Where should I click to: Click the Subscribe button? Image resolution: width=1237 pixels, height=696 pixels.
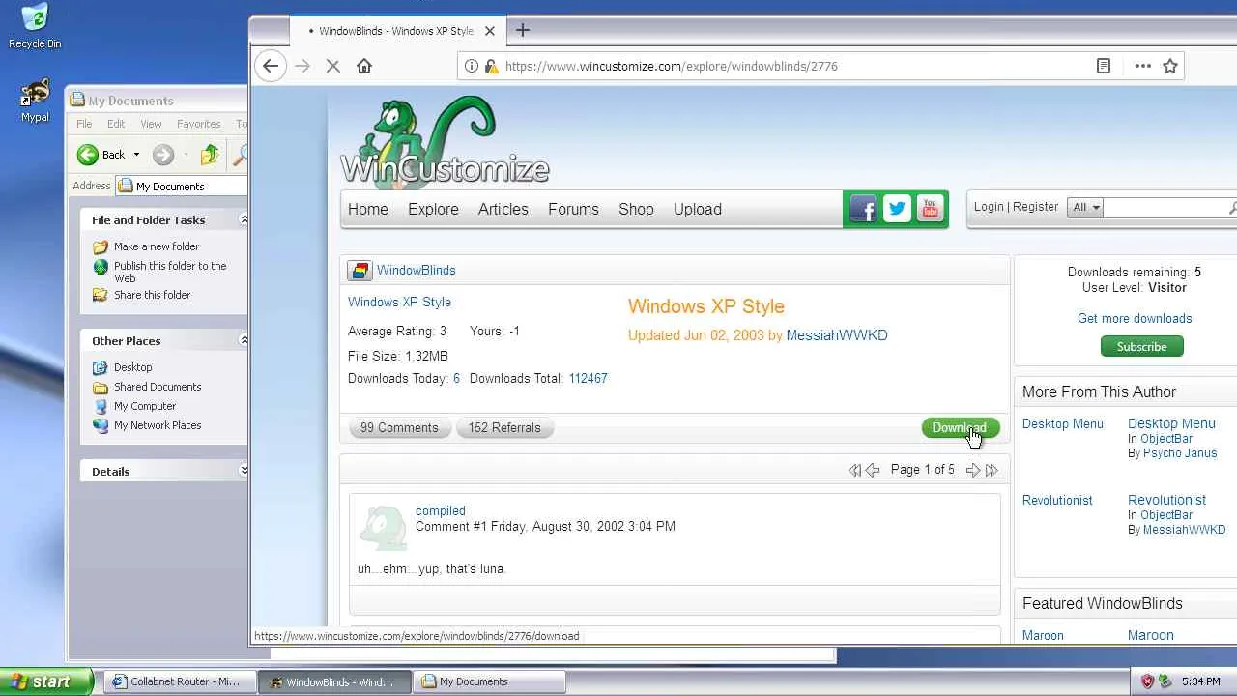1142,346
